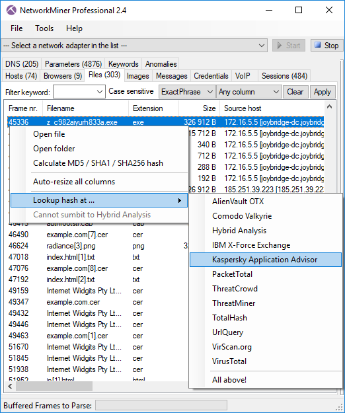Click the Stop capture button
345x413 pixels.
pos(327,46)
